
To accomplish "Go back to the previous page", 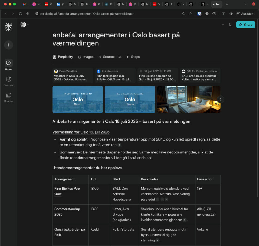I will pos(6,14).
